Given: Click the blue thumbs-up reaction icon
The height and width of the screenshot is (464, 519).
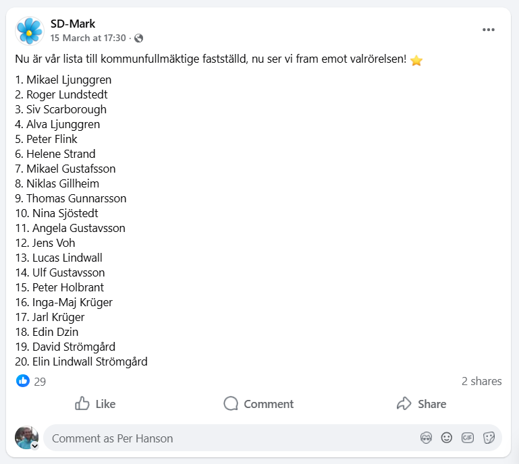Looking at the screenshot, I should pos(23,381).
